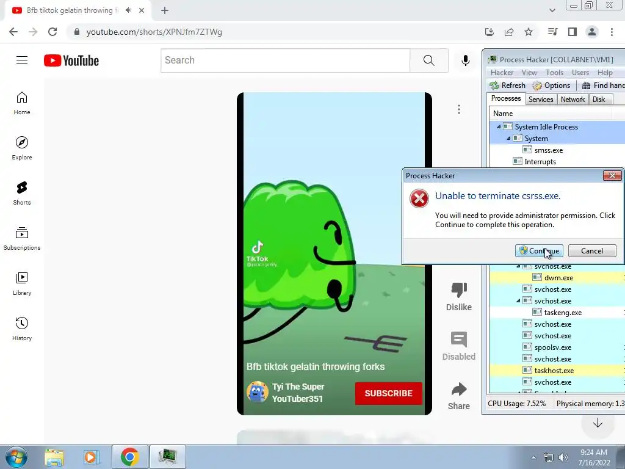Screen dimensions: 625x469
Task: Close the Process Hacker error dialog
Action: pyautogui.click(x=612, y=175)
